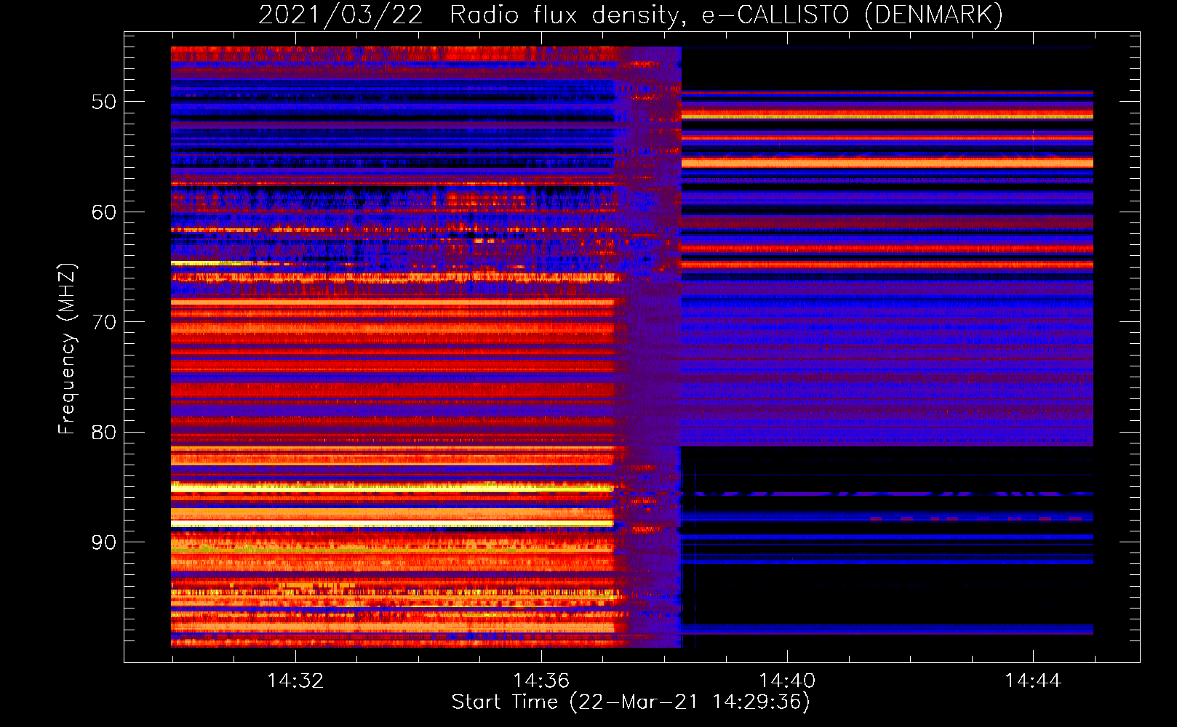The image size is (1177, 727).
Task: Select the 'Frequency (MHZ)' axis label
Action: click(67, 349)
